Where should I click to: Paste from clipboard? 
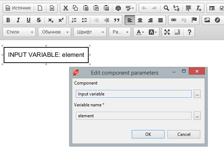86,8
